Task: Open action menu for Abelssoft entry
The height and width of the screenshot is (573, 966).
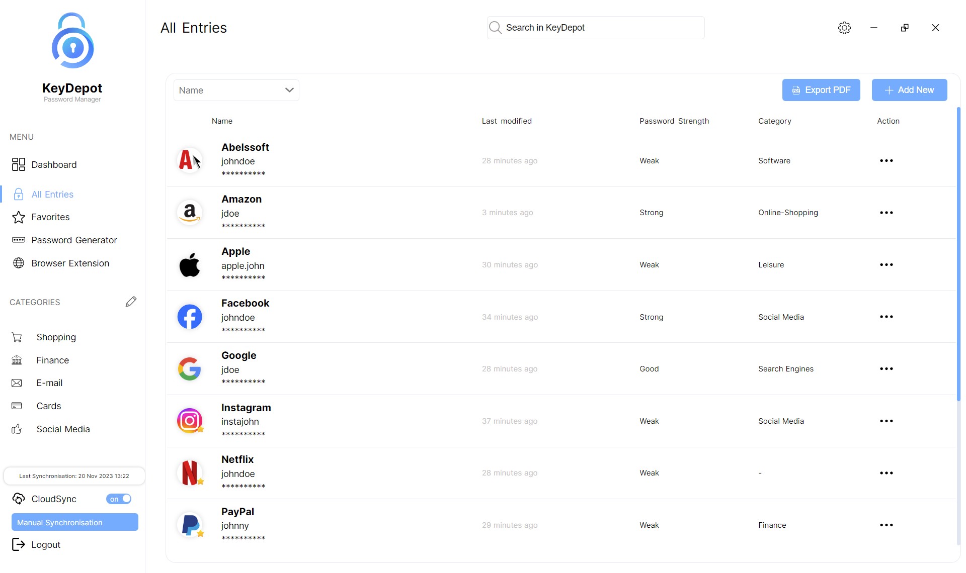Action: (886, 161)
